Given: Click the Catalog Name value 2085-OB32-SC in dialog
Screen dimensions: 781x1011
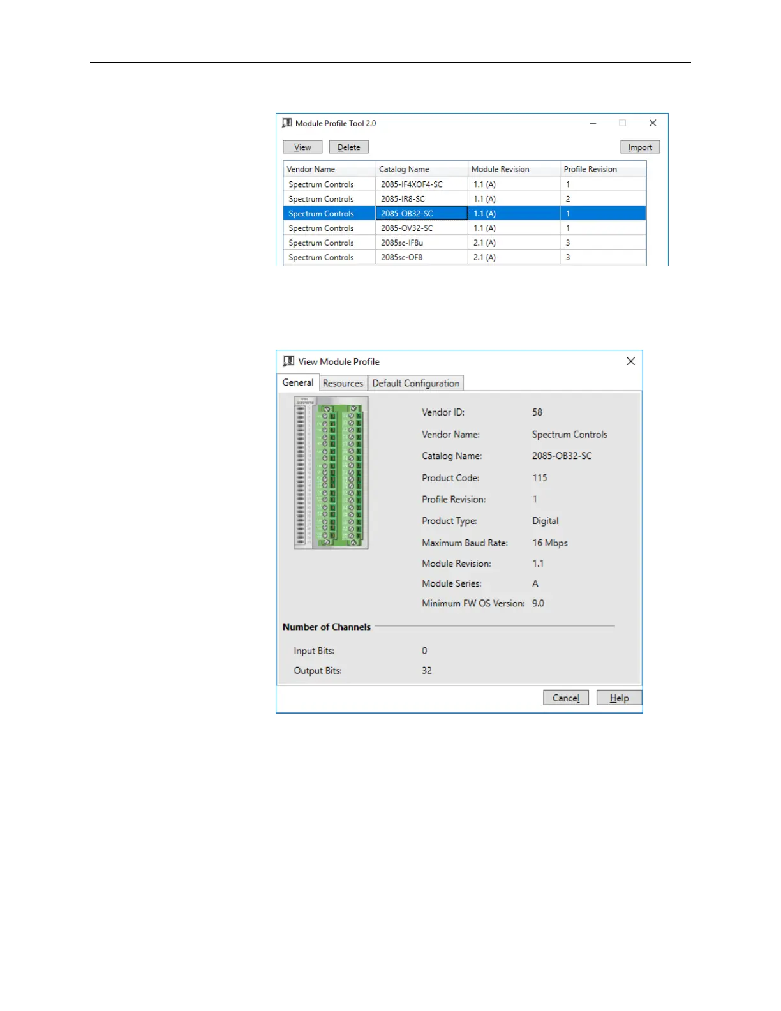Looking at the screenshot, I should coord(562,456).
